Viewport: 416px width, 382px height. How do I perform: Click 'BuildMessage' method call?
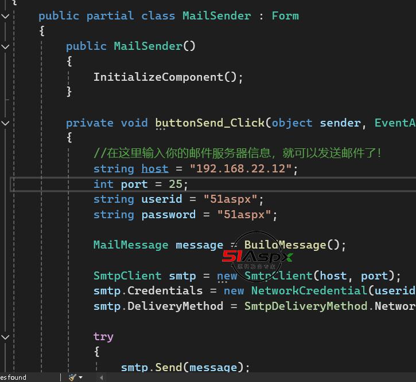pos(285,245)
